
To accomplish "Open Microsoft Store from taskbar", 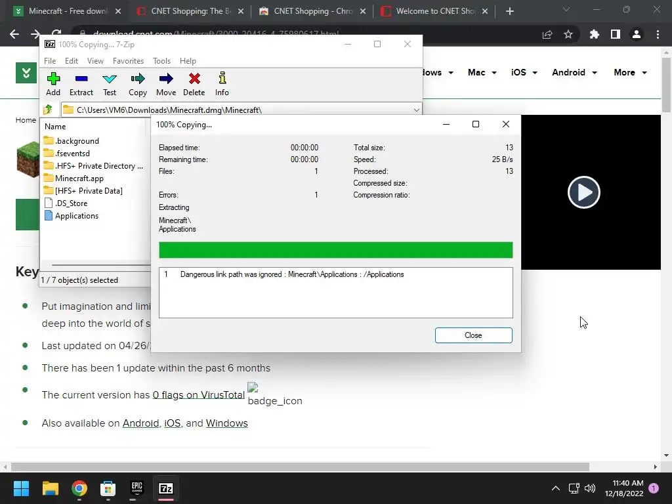I will (108, 488).
